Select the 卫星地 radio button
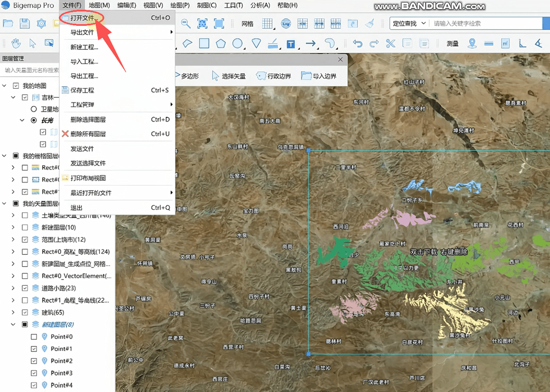 click(x=34, y=109)
